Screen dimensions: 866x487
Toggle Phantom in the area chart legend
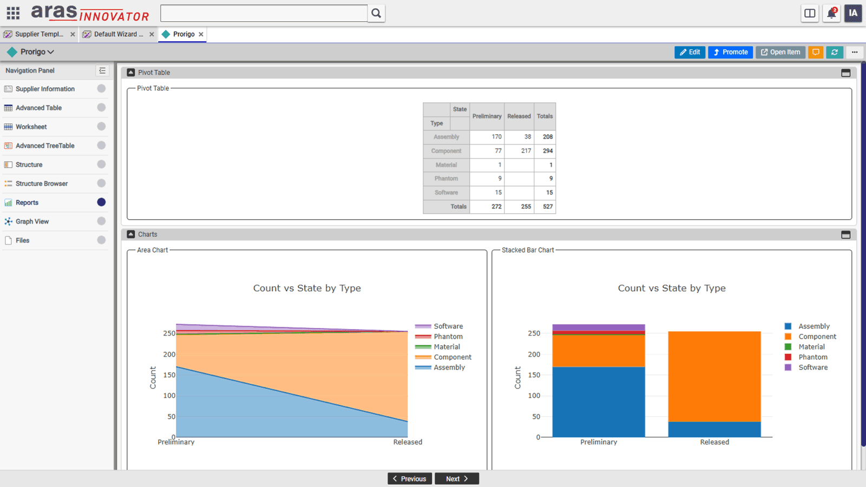click(x=439, y=337)
